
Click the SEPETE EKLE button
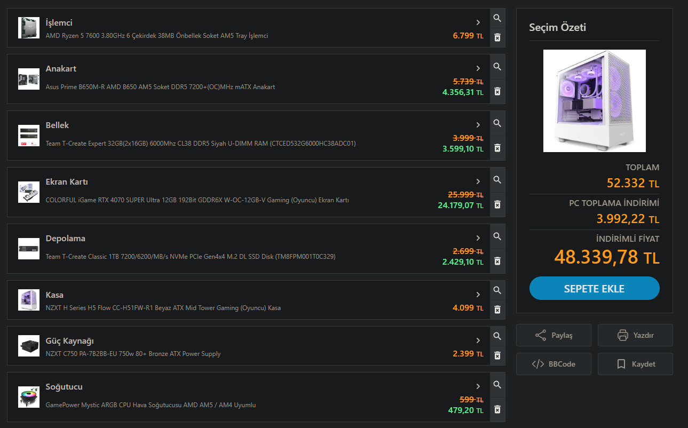tap(594, 289)
